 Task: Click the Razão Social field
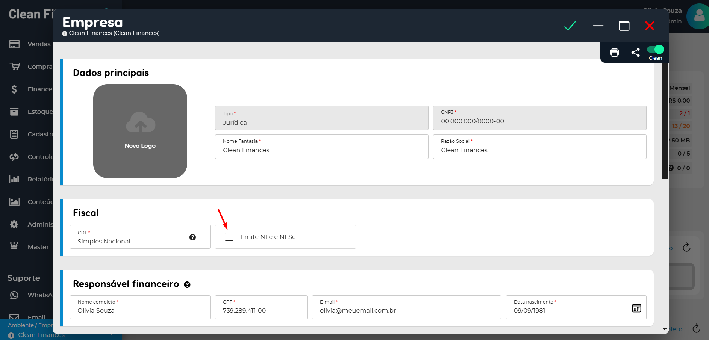[x=539, y=150]
